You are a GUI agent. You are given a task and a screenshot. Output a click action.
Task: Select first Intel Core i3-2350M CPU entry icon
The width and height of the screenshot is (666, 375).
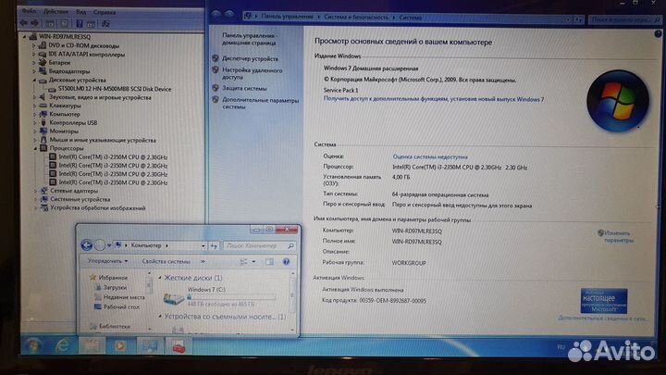point(53,156)
